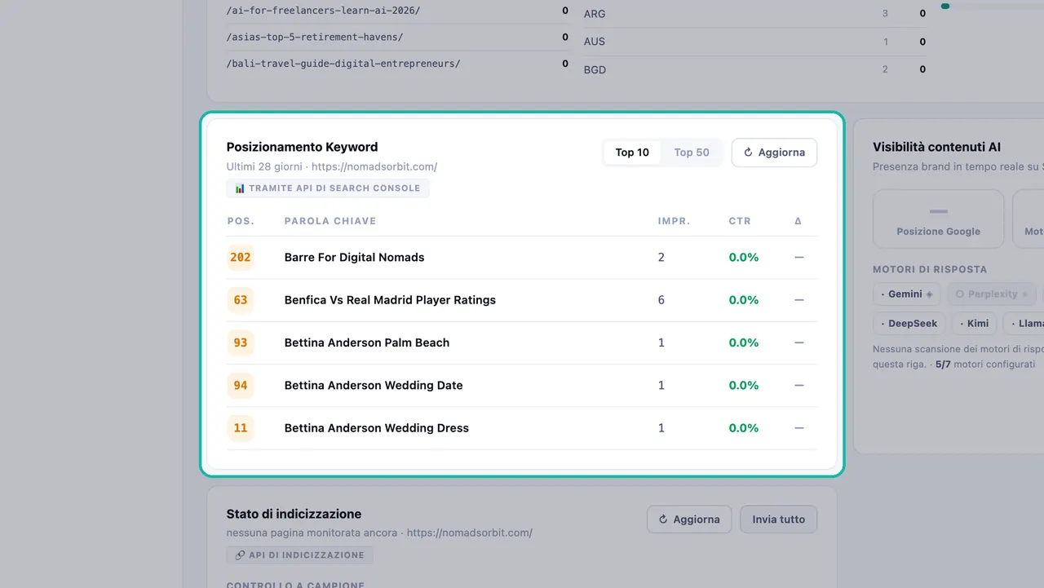This screenshot has height=588, width=1044.
Task: Click the Posizionamento Keyword heading
Action: pyautogui.click(x=302, y=148)
